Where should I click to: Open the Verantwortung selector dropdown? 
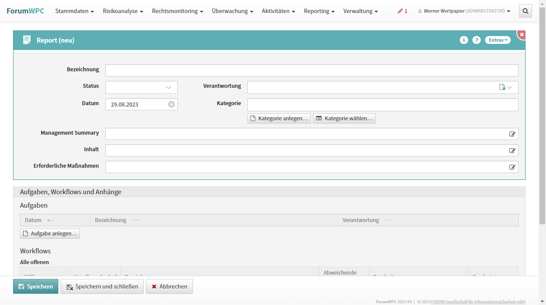(x=509, y=87)
